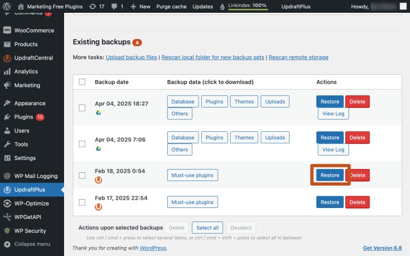
Task: Click the WP-Optimize sidebar icon
Action: pyautogui.click(x=7, y=204)
